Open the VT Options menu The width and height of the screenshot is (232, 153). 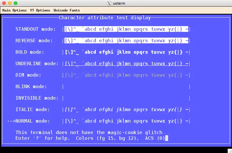click(x=40, y=10)
